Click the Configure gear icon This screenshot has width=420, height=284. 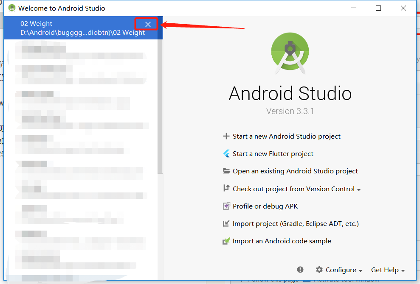pos(319,270)
